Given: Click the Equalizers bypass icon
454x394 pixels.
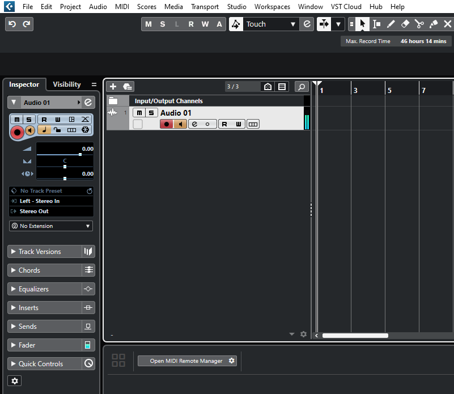Looking at the screenshot, I should (88, 289).
